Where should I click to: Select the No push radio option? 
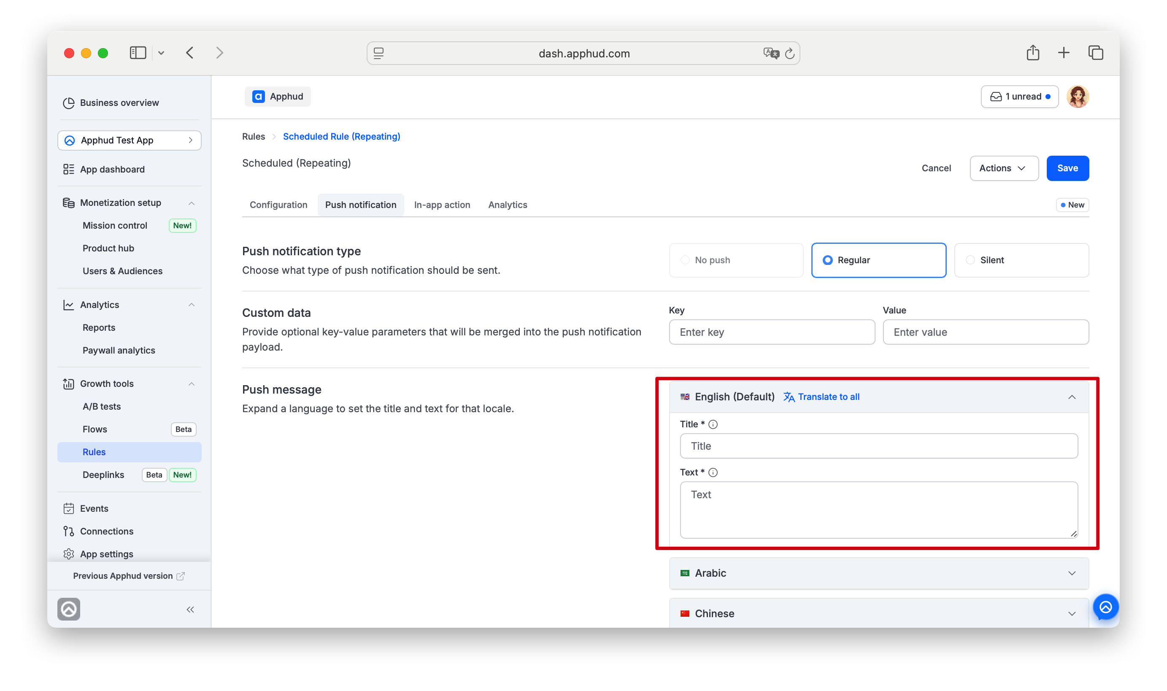pyautogui.click(x=736, y=260)
